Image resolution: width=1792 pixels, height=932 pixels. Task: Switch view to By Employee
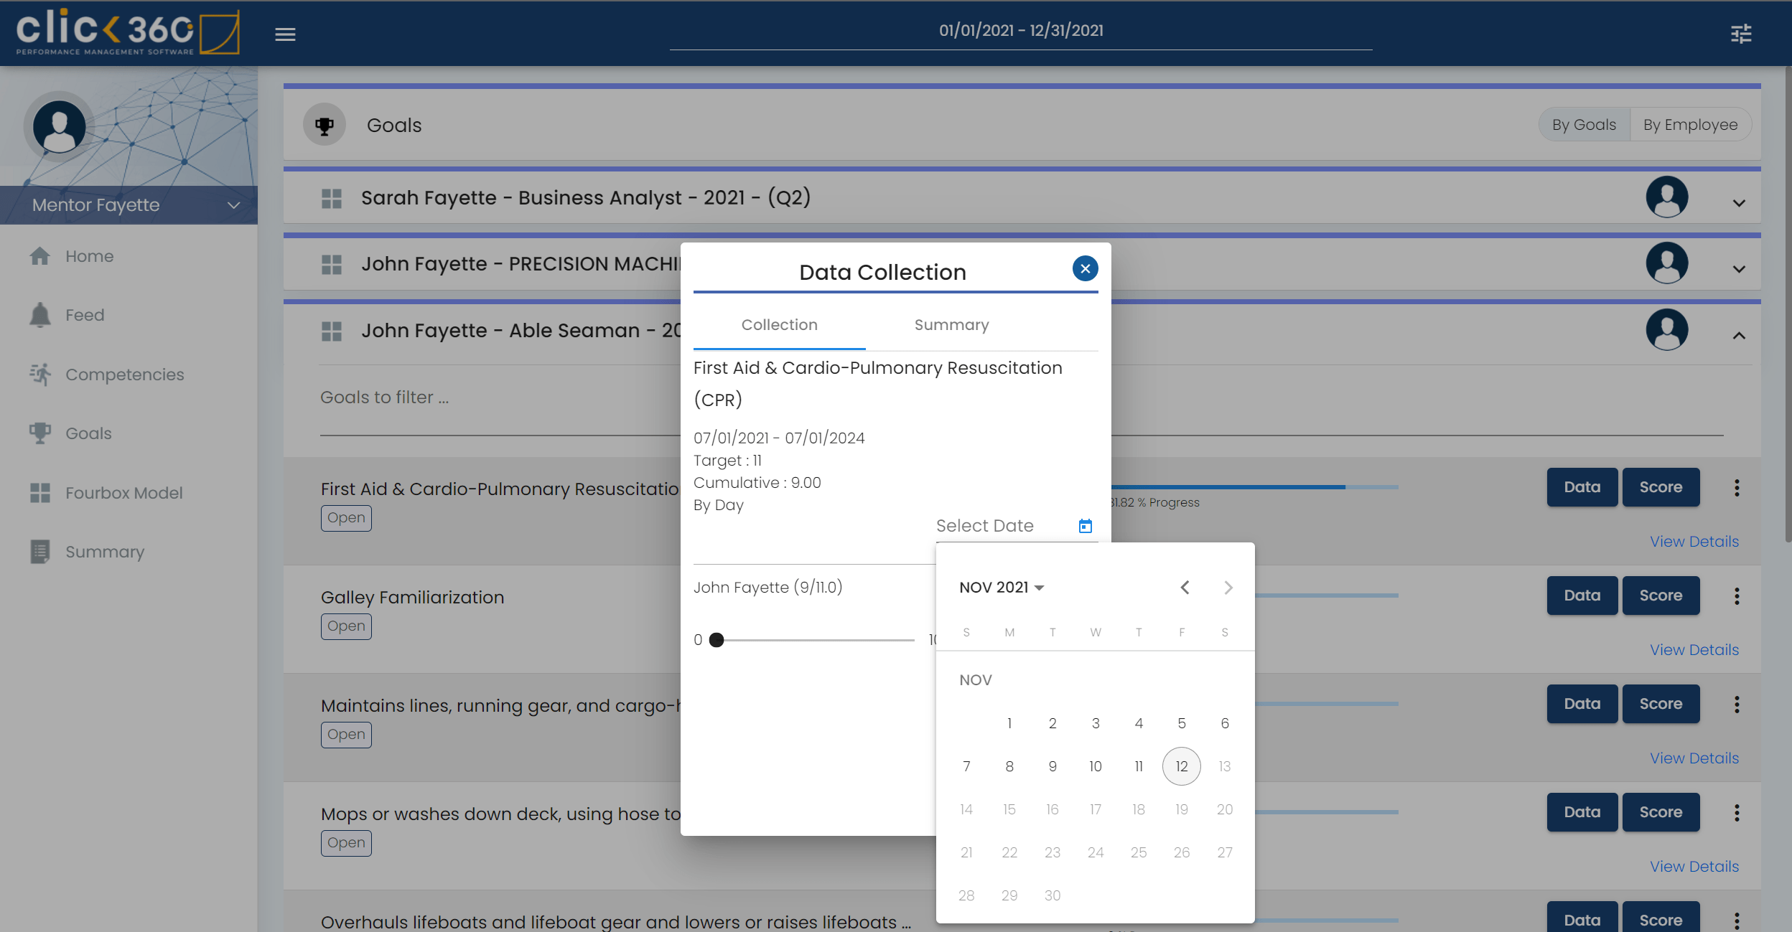[x=1690, y=125]
